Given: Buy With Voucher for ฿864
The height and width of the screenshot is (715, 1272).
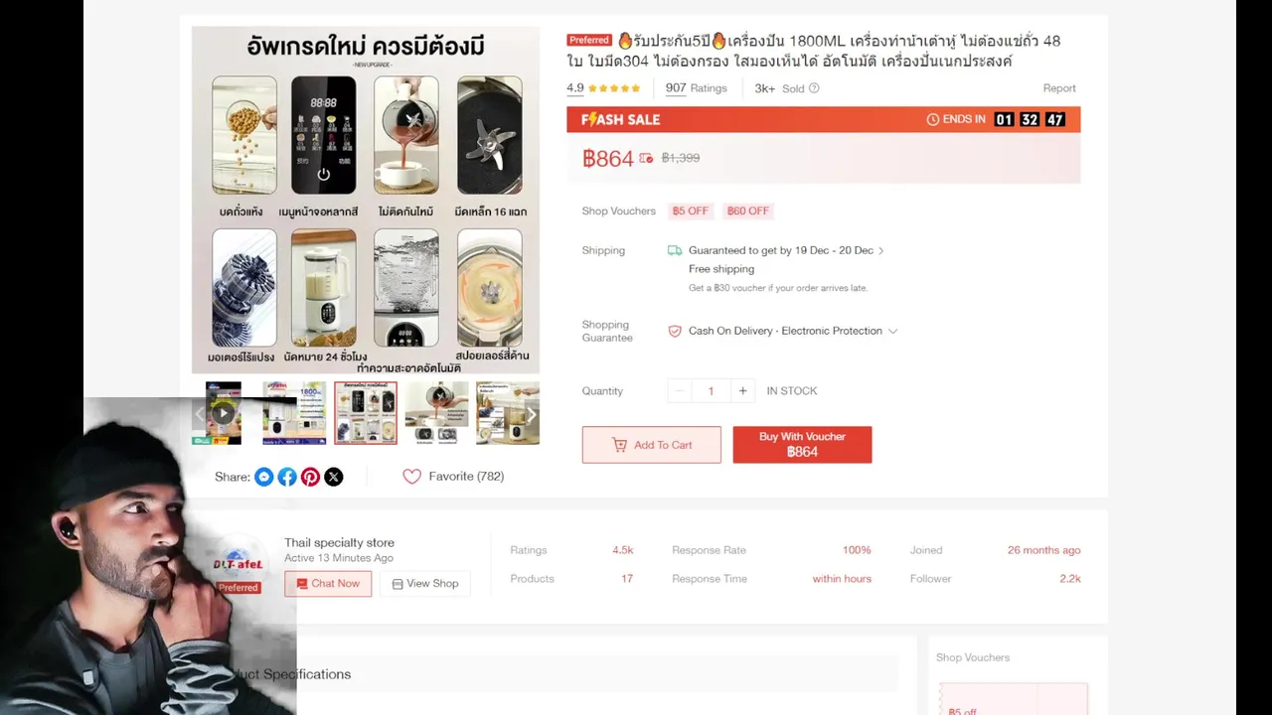Looking at the screenshot, I should coord(802,445).
